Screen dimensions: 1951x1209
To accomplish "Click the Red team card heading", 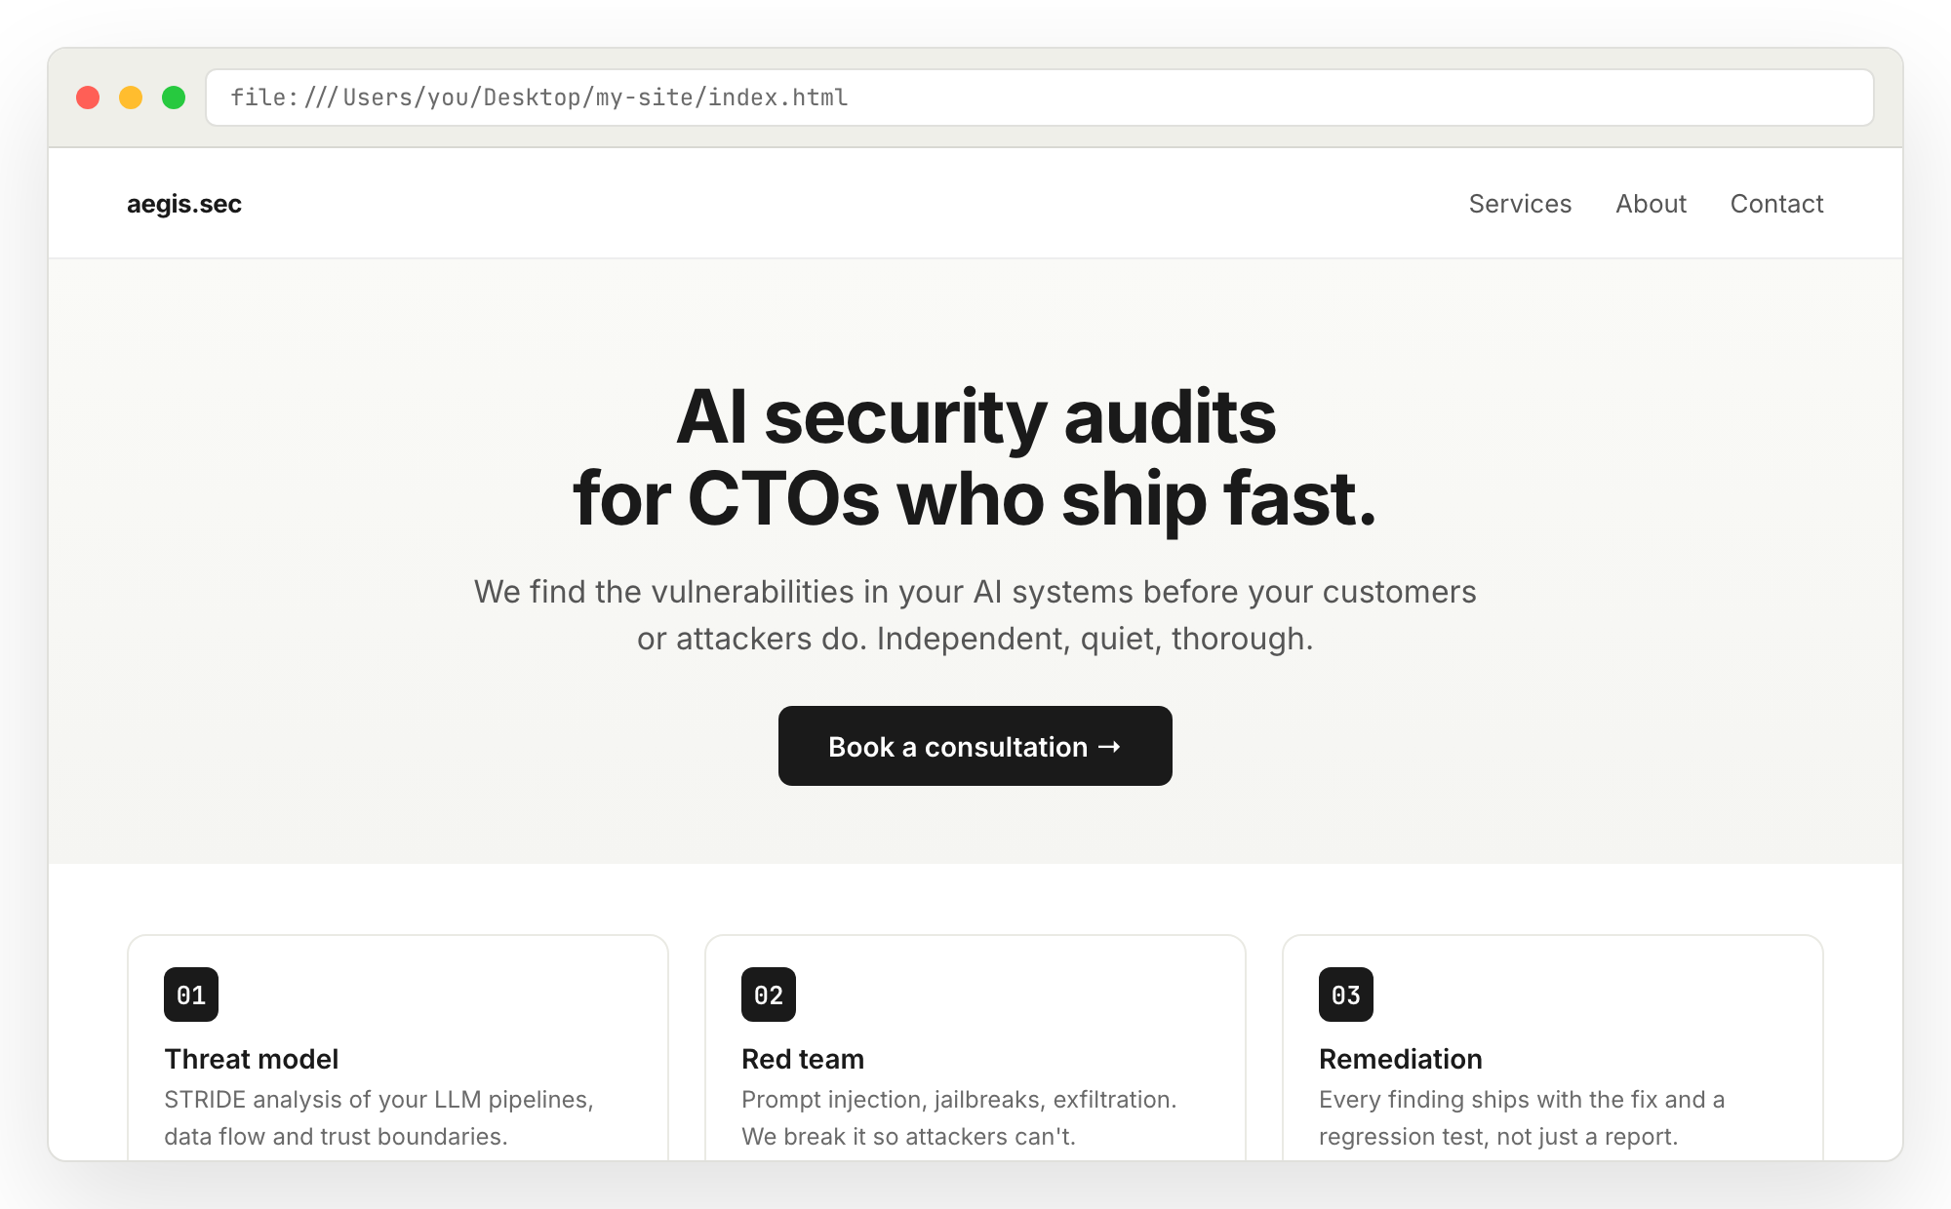I will click(802, 1059).
